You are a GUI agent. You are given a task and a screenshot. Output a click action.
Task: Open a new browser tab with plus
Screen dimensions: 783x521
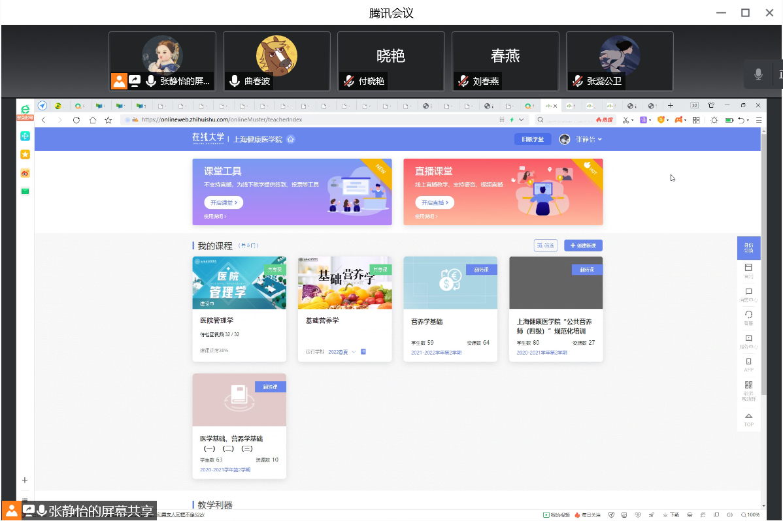pos(670,106)
